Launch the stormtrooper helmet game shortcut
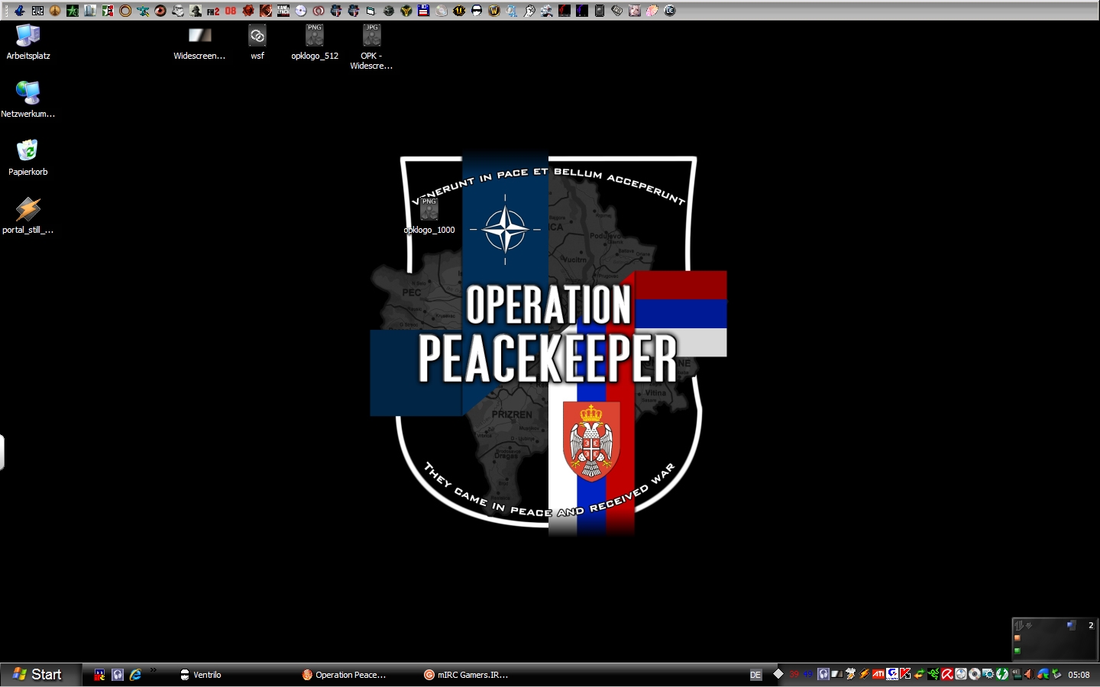This screenshot has width=1100, height=687. [x=177, y=11]
